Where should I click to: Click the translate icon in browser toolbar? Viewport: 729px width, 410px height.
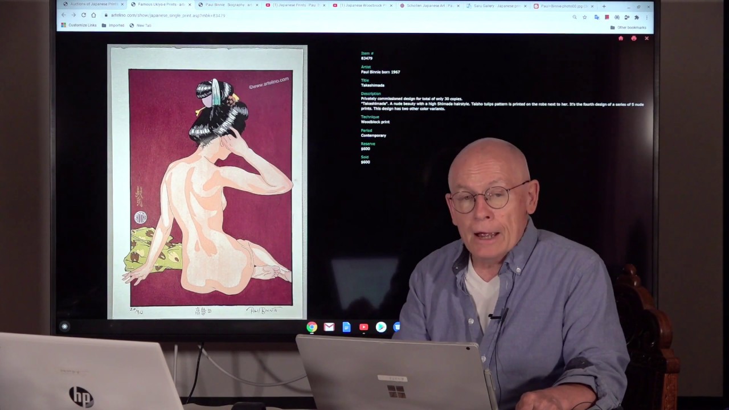pyautogui.click(x=596, y=17)
